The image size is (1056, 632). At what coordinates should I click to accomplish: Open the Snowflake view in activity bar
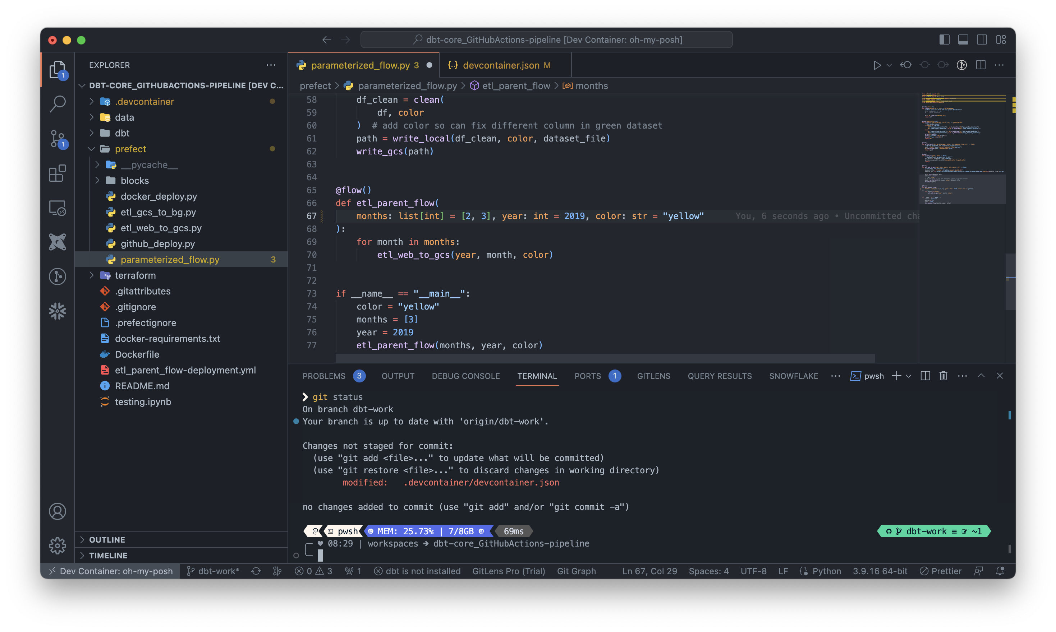pyautogui.click(x=57, y=311)
